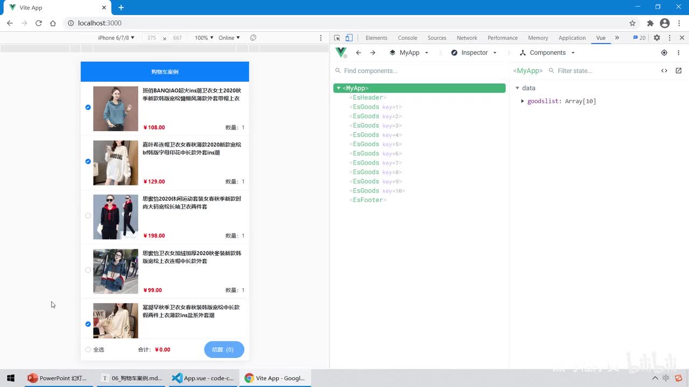Click the ¥198.00 product thumbnail
This screenshot has height=387, width=689.
coord(116,217)
